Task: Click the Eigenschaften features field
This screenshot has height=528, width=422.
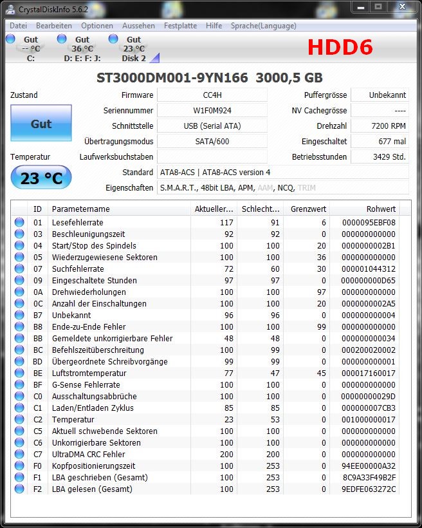Action: pos(282,188)
